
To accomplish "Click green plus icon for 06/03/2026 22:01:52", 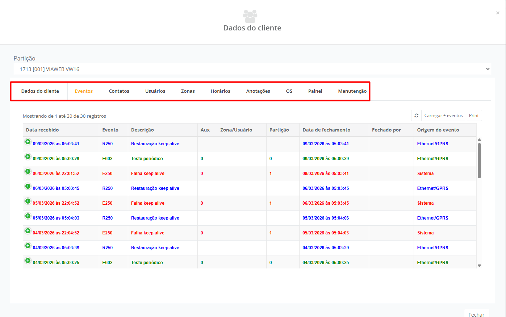I will pyautogui.click(x=28, y=171).
